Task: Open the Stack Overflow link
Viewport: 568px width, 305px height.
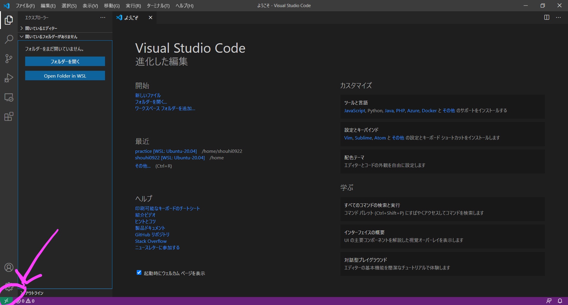Action: (x=151, y=241)
